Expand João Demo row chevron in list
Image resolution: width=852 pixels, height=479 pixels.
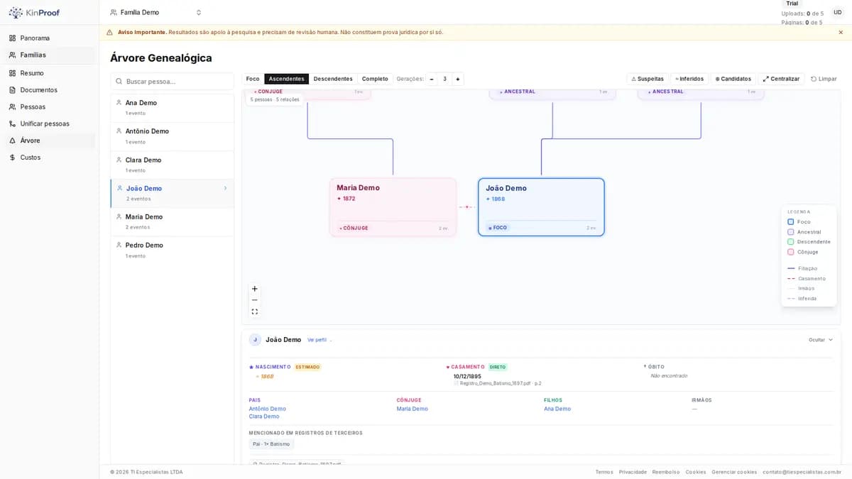(x=226, y=188)
